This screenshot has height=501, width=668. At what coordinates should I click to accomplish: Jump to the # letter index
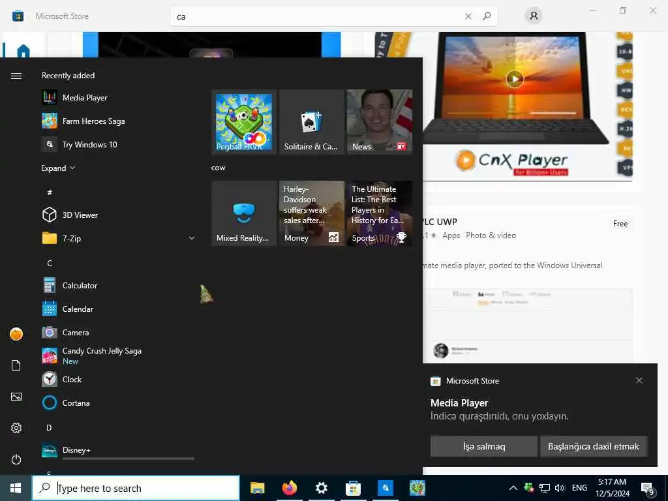(x=50, y=192)
